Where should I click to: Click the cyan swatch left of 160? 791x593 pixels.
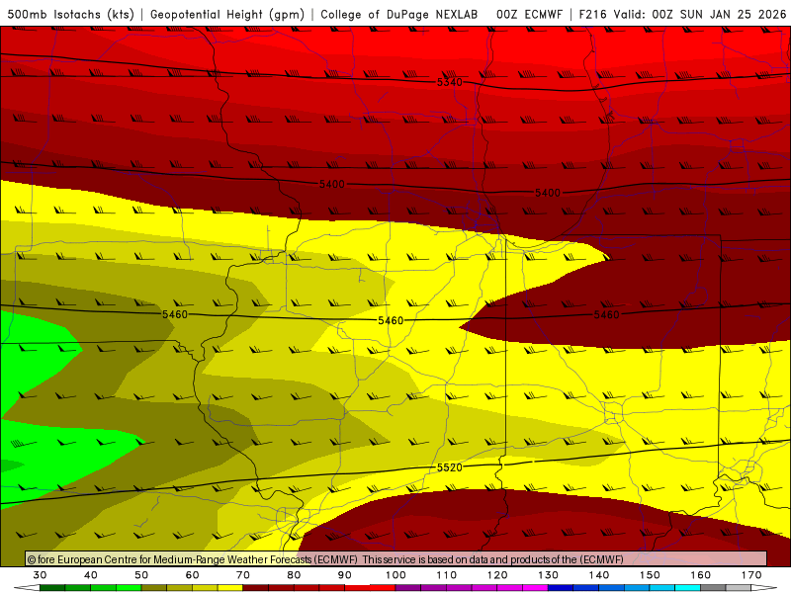687,588
